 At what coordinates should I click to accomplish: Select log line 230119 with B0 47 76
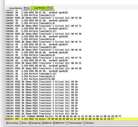tap(43, 58)
